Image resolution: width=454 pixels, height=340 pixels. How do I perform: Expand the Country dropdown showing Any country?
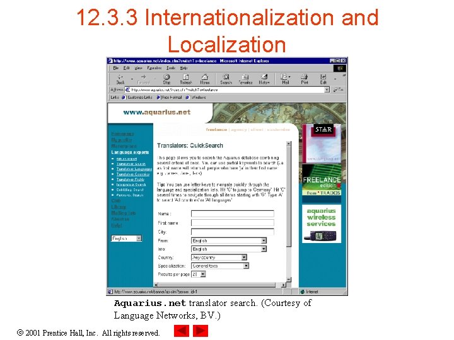point(244,258)
